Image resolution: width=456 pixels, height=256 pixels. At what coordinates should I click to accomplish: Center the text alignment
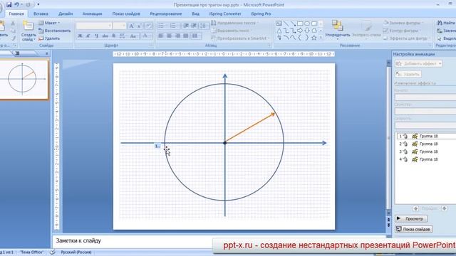(x=170, y=36)
